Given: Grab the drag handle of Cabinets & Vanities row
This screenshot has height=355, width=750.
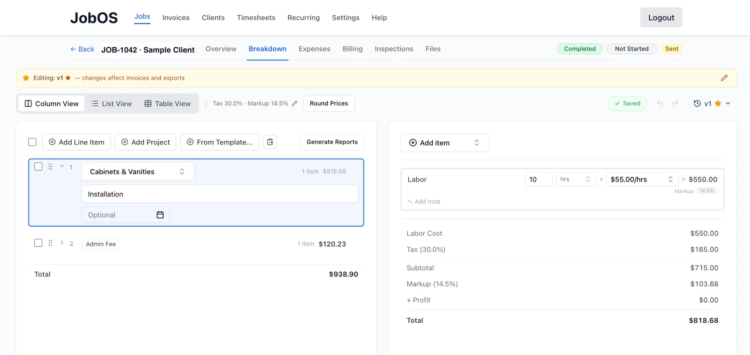Looking at the screenshot, I should [x=50, y=167].
